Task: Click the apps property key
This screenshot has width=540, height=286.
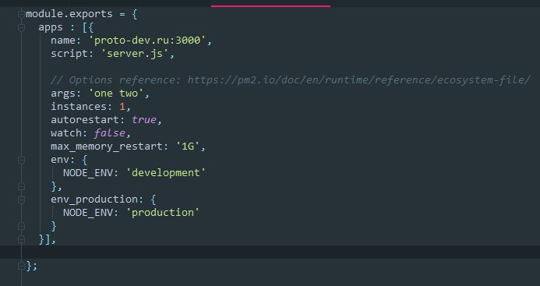Action: pyautogui.click(x=51, y=27)
